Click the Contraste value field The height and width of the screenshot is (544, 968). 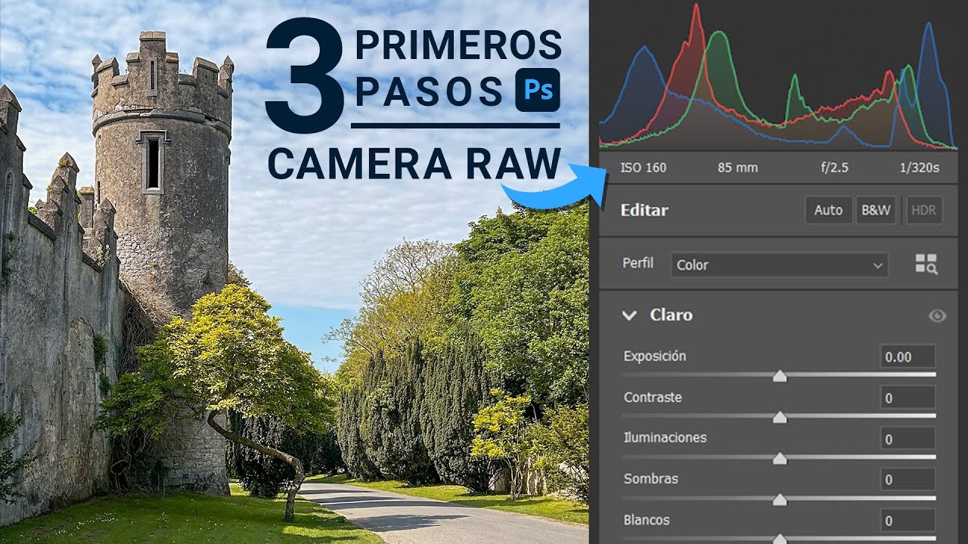(907, 397)
